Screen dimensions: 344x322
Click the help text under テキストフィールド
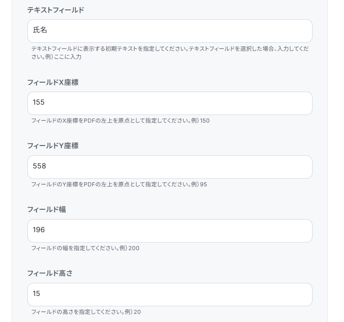click(x=170, y=53)
